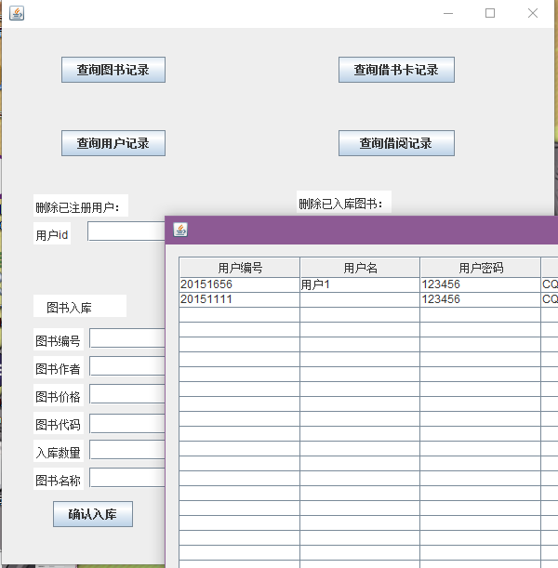The height and width of the screenshot is (568, 558).
Task: Click the 图书编号 label
Action: pyautogui.click(x=59, y=341)
